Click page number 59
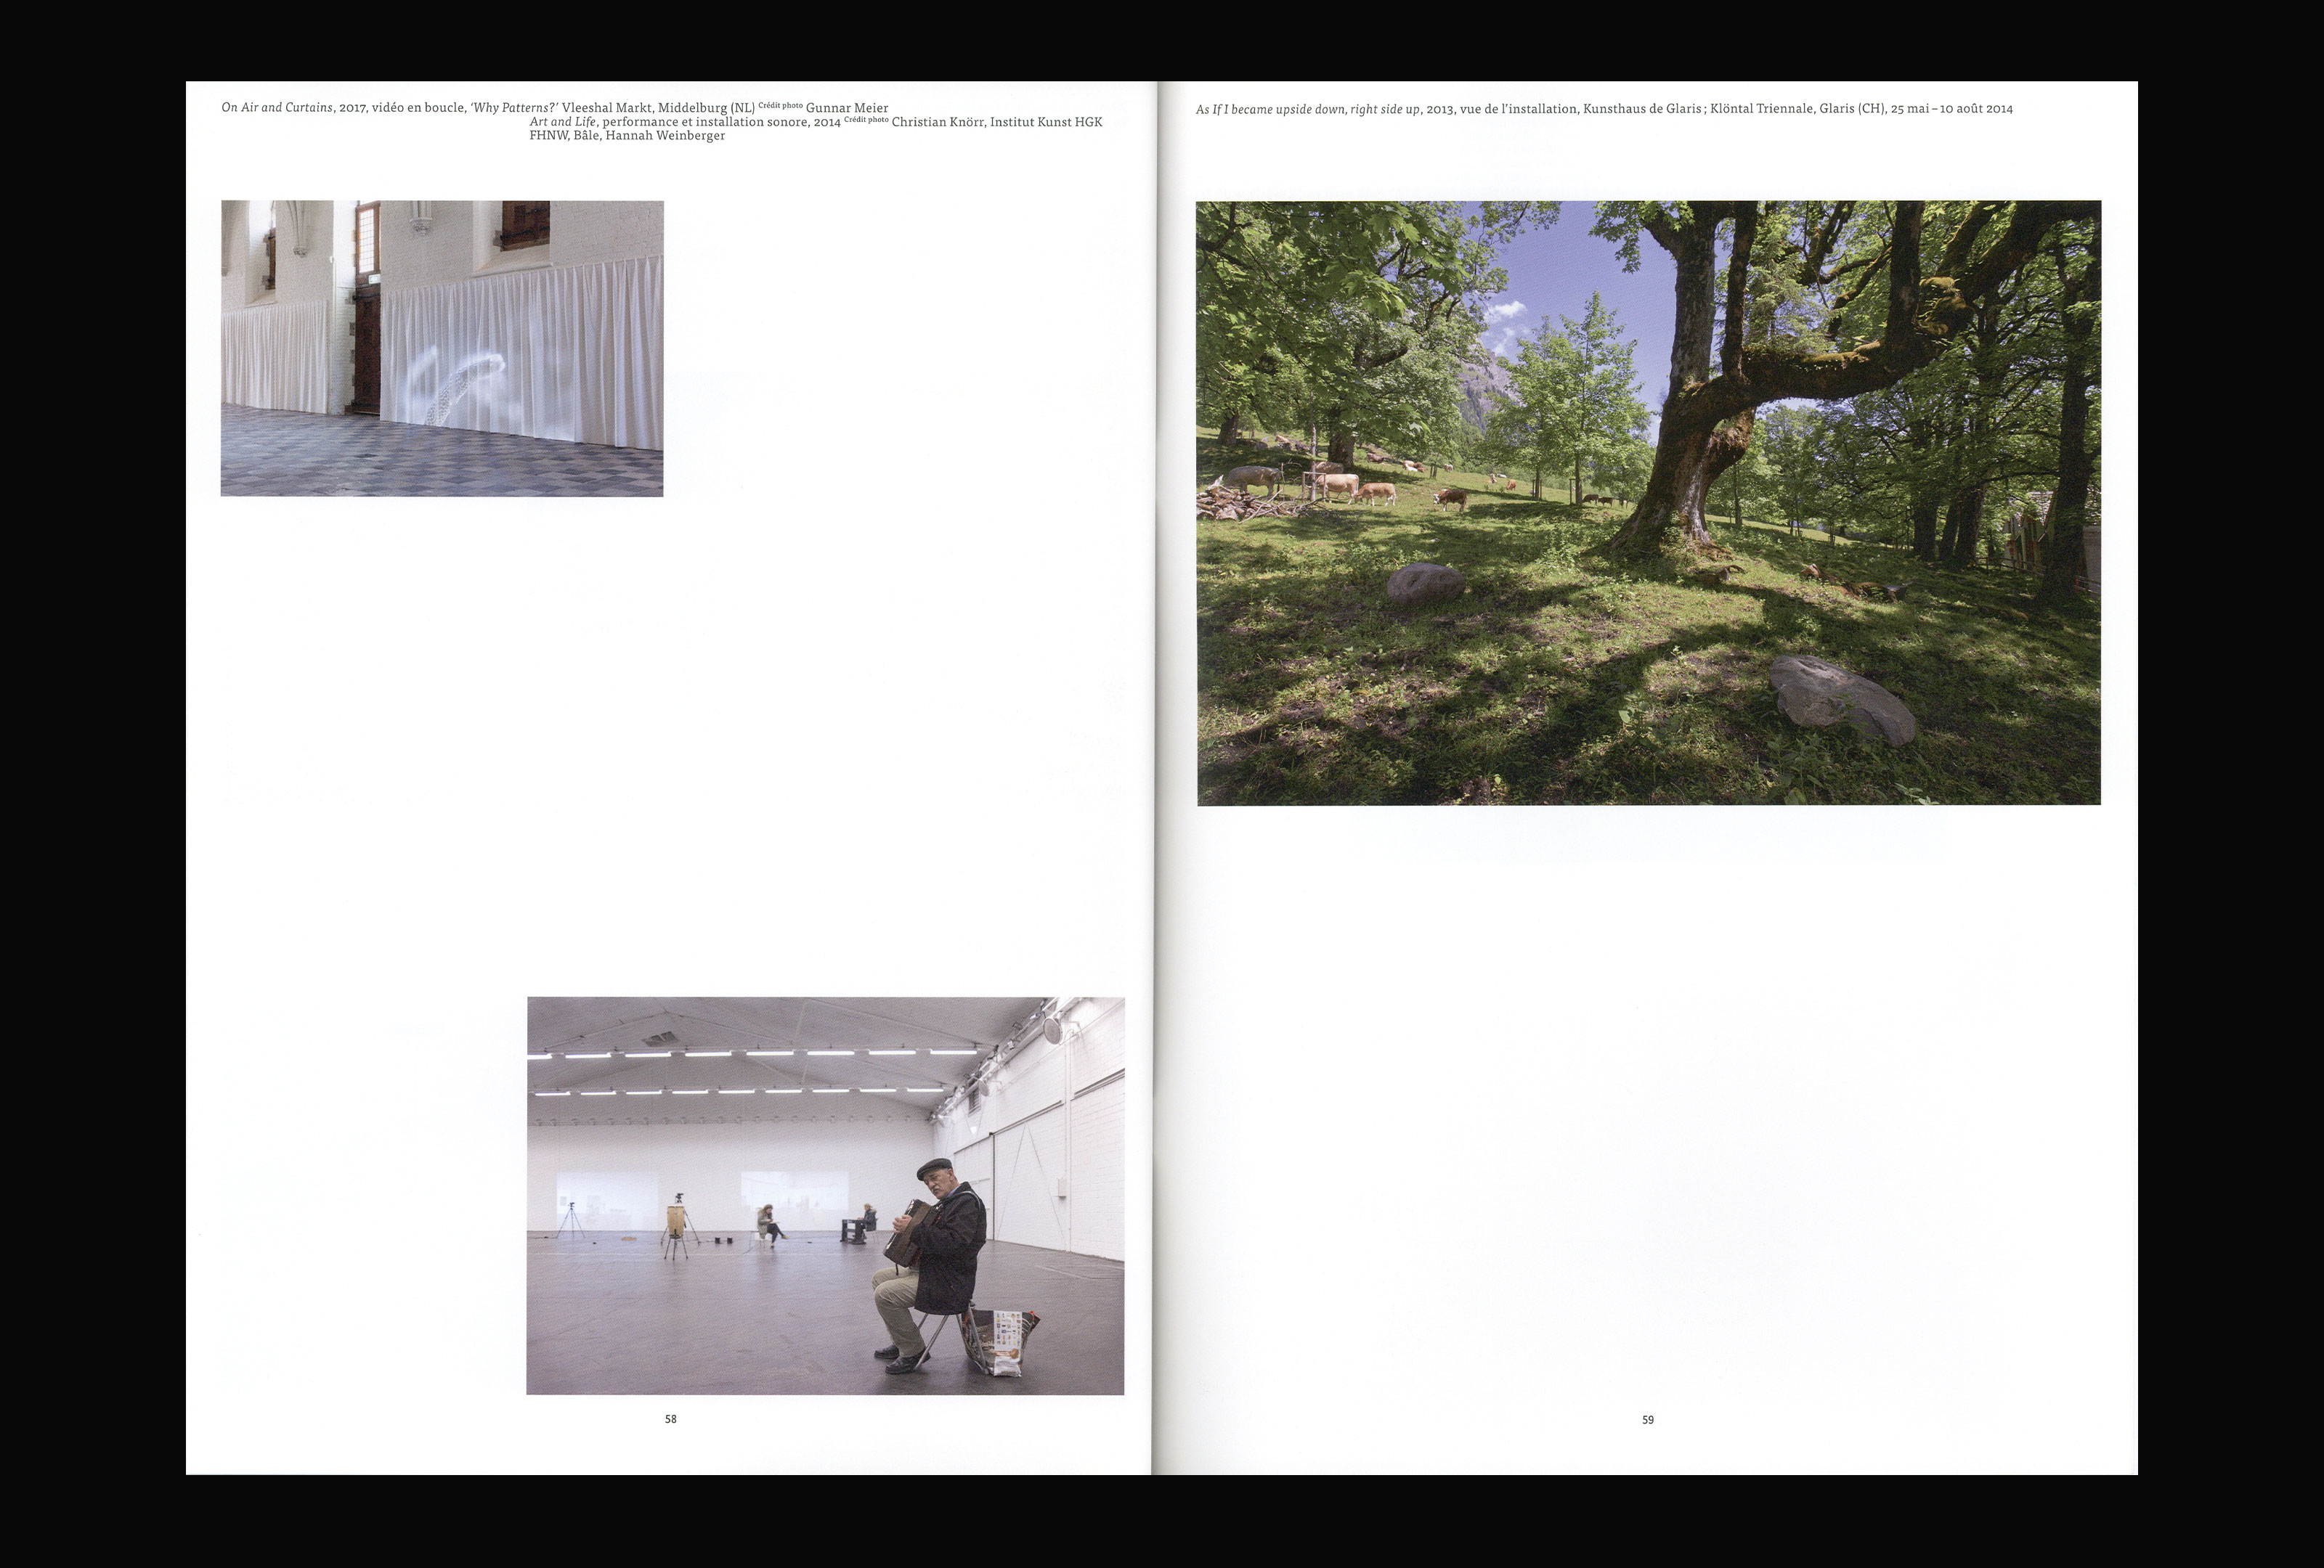Viewport: 2324px width, 1568px height. (x=1648, y=1420)
